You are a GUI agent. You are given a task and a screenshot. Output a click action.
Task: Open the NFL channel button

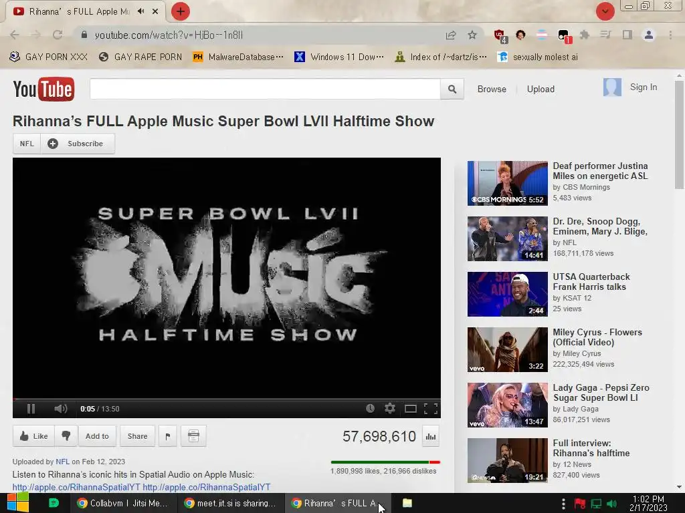[27, 144]
